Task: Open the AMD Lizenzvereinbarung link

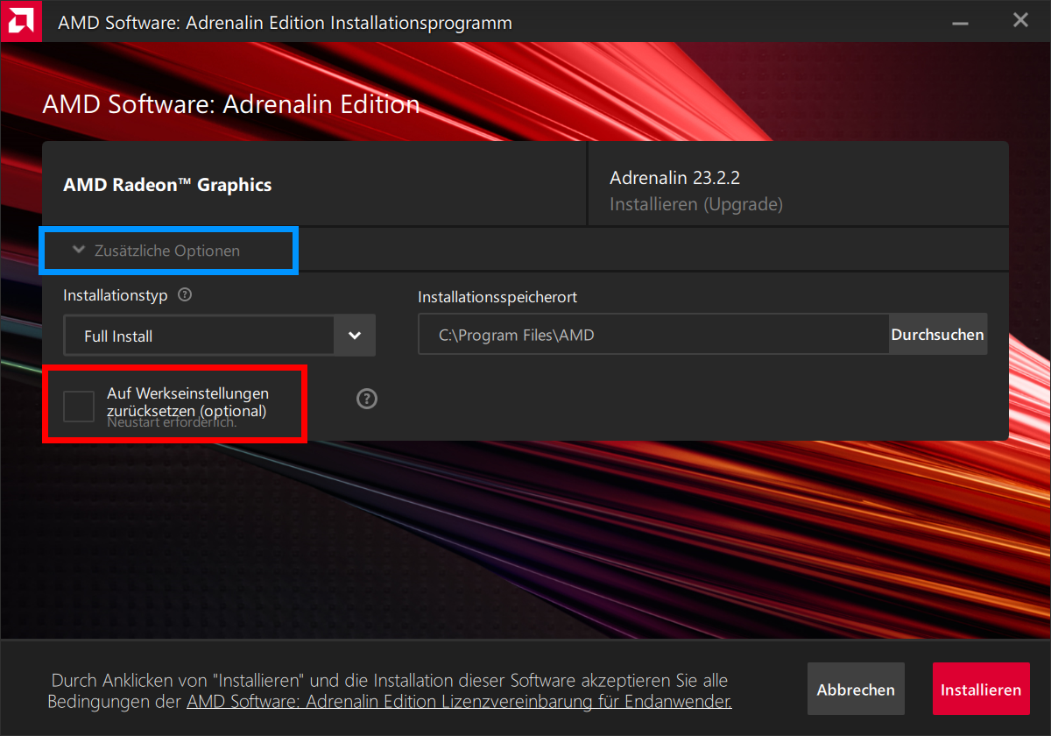Action: 459,701
